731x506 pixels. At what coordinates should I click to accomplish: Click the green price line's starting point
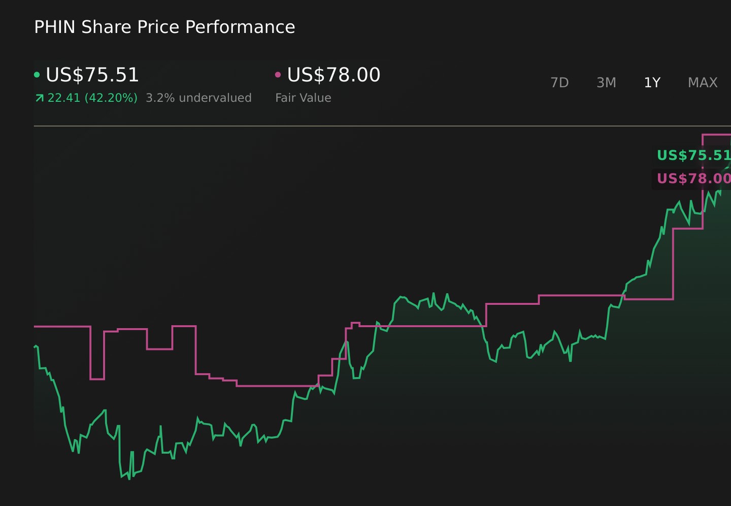tap(35, 347)
